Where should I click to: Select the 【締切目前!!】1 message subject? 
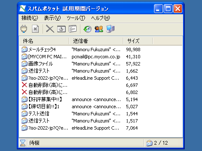(x=44, y=107)
